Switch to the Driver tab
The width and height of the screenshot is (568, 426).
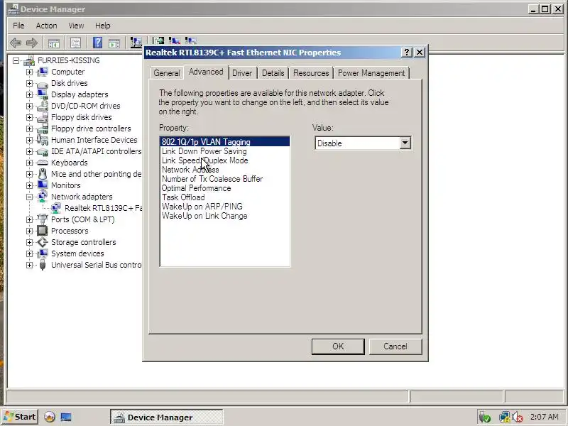pos(242,73)
